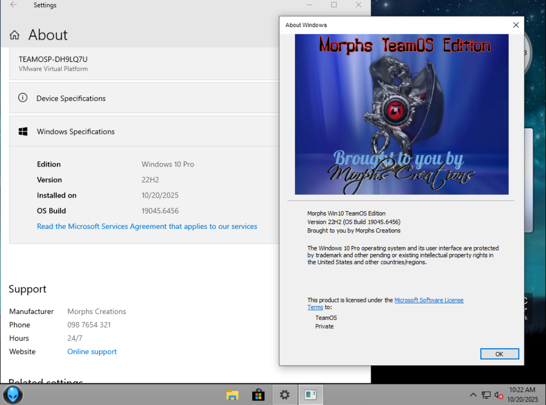Click the licensee organization Private
The height and width of the screenshot is (405, 546).
pos(324,327)
